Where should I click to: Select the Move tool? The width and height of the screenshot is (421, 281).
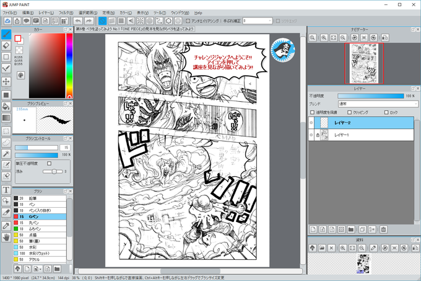[6, 81]
